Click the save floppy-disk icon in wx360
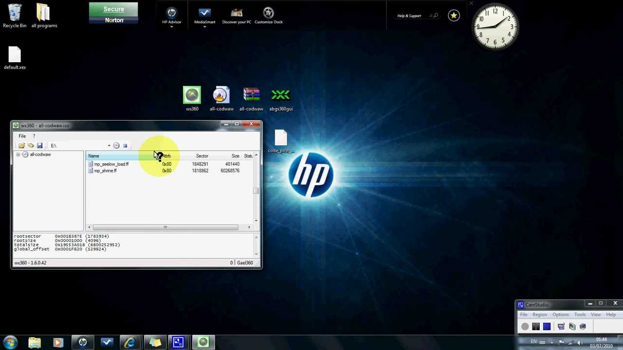This screenshot has width=623, height=350. coord(40,145)
